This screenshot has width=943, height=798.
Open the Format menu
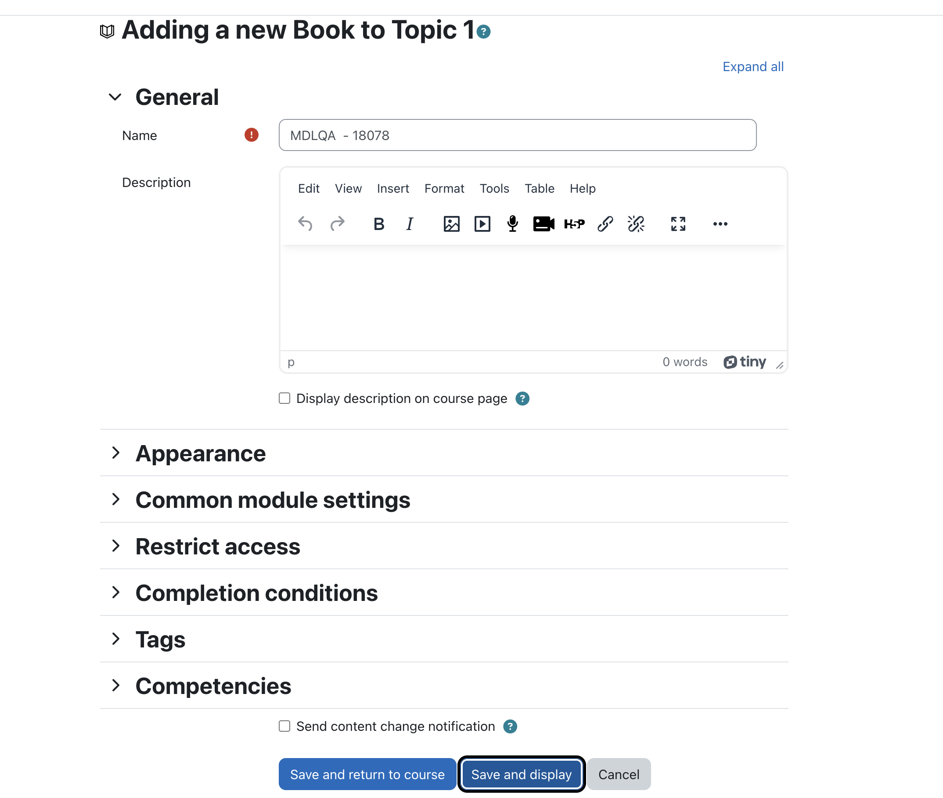point(444,188)
